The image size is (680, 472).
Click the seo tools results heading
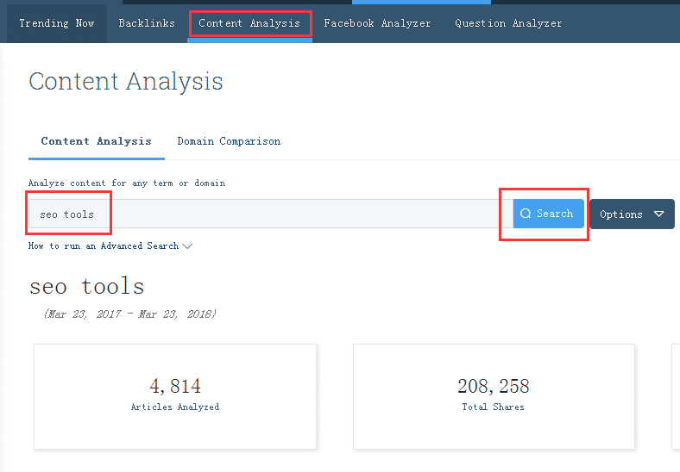pos(87,286)
